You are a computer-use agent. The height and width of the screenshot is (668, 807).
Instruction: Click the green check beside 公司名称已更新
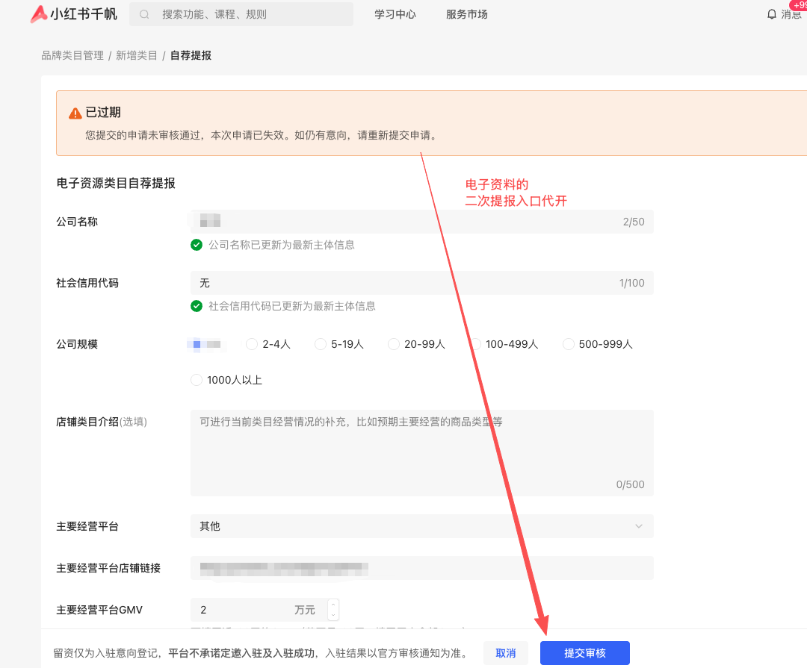point(196,245)
